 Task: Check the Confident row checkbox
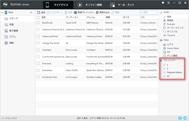tap(38, 50)
